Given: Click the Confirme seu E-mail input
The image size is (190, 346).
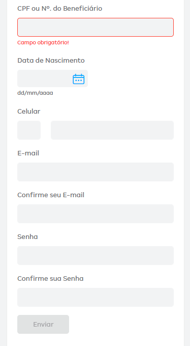Looking at the screenshot, I should [x=96, y=214].
